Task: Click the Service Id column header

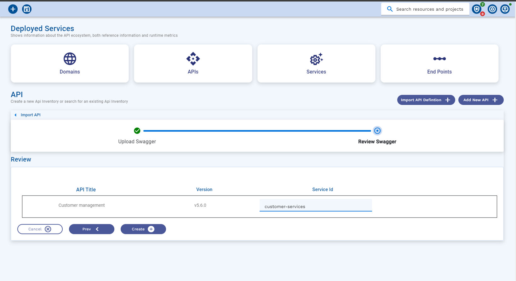Action: click(x=323, y=190)
